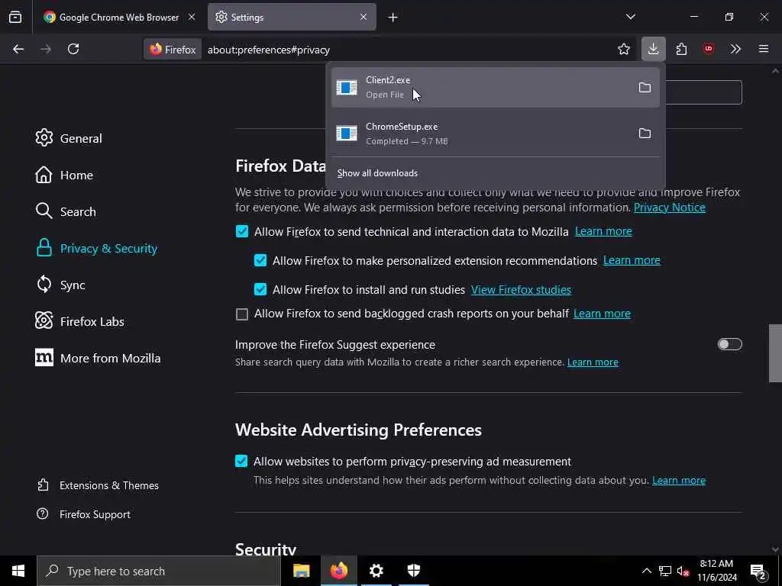Image resolution: width=782 pixels, height=586 pixels.
Task: Open More from Mozilla category
Action: coord(98,358)
